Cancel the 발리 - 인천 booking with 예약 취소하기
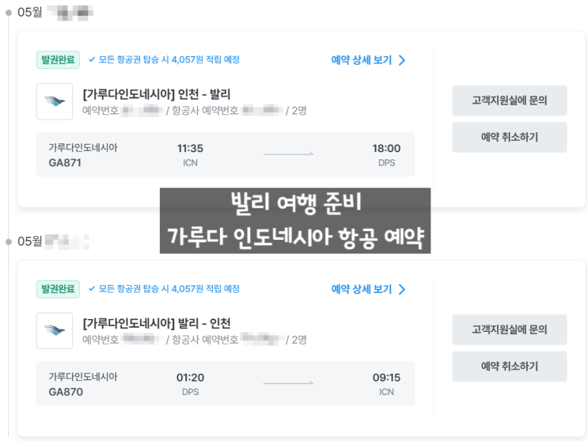588x441 pixels. (x=509, y=367)
